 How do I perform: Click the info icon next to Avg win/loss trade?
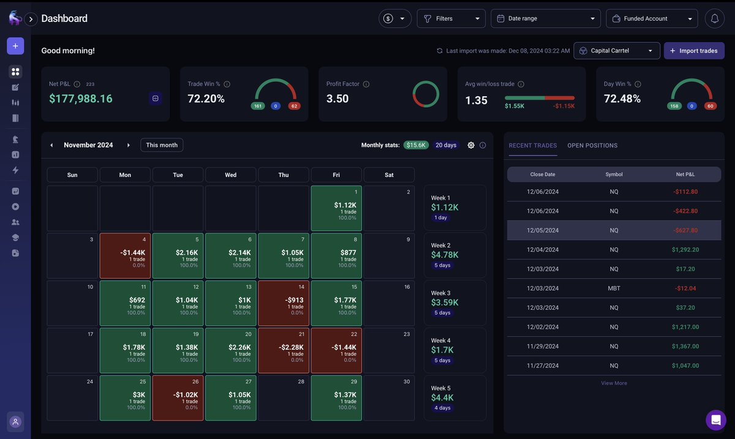[x=521, y=84]
